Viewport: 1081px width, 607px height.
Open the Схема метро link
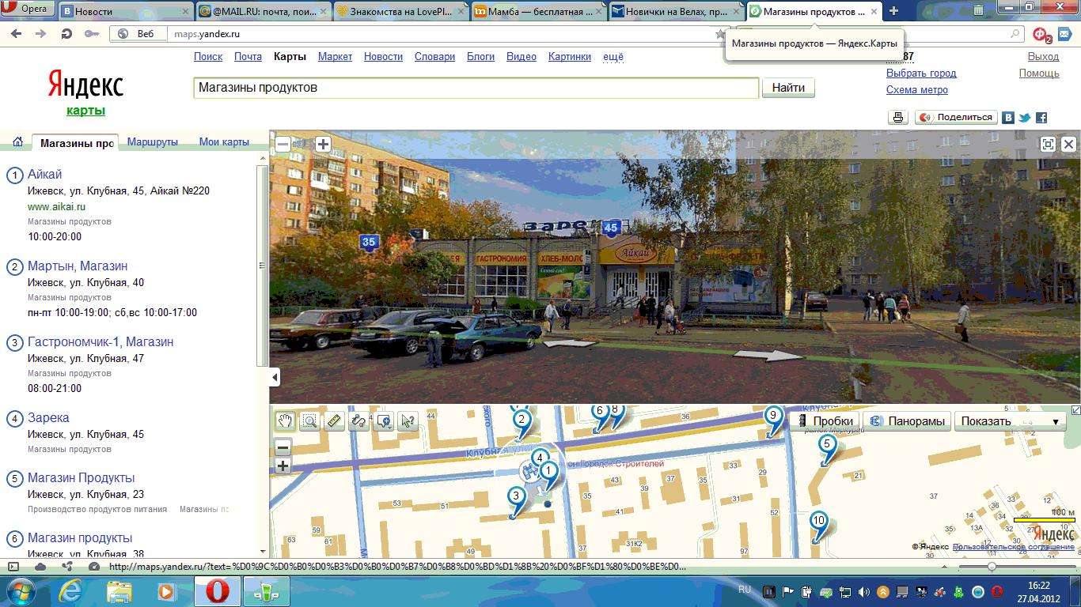(x=917, y=89)
